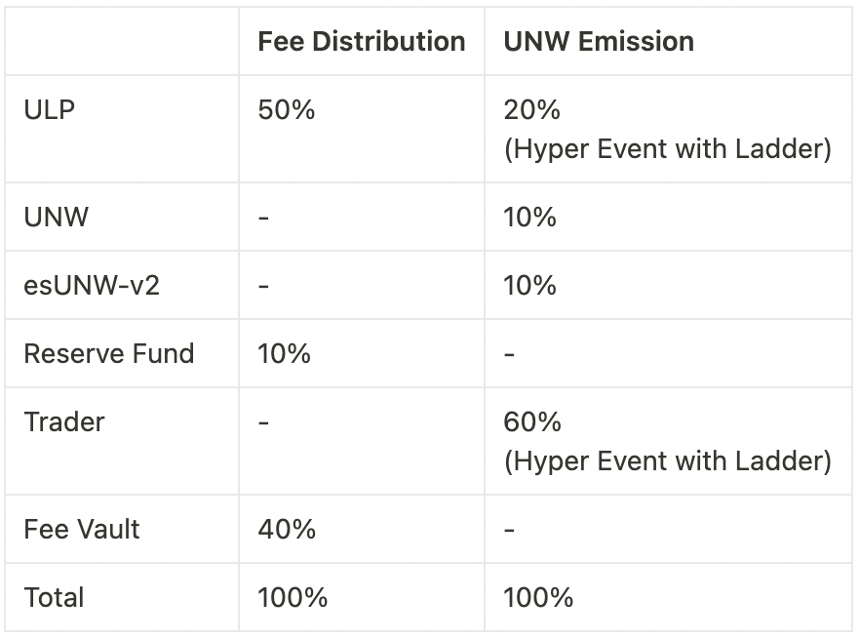Select the Reserve Fund row label

coord(109,353)
